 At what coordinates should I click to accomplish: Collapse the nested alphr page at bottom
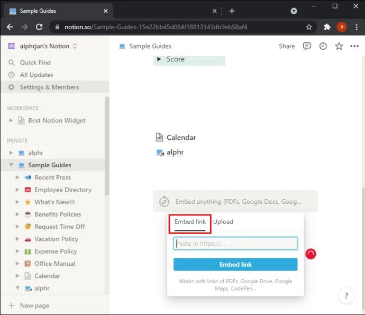pyautogui.click(x=17, y=288)
